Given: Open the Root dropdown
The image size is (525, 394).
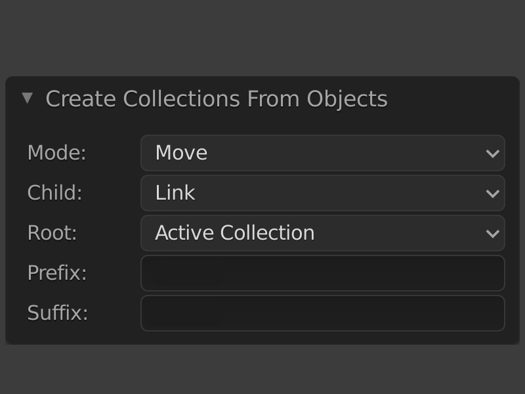Looking at the screenshot, I should pos(322,233).
